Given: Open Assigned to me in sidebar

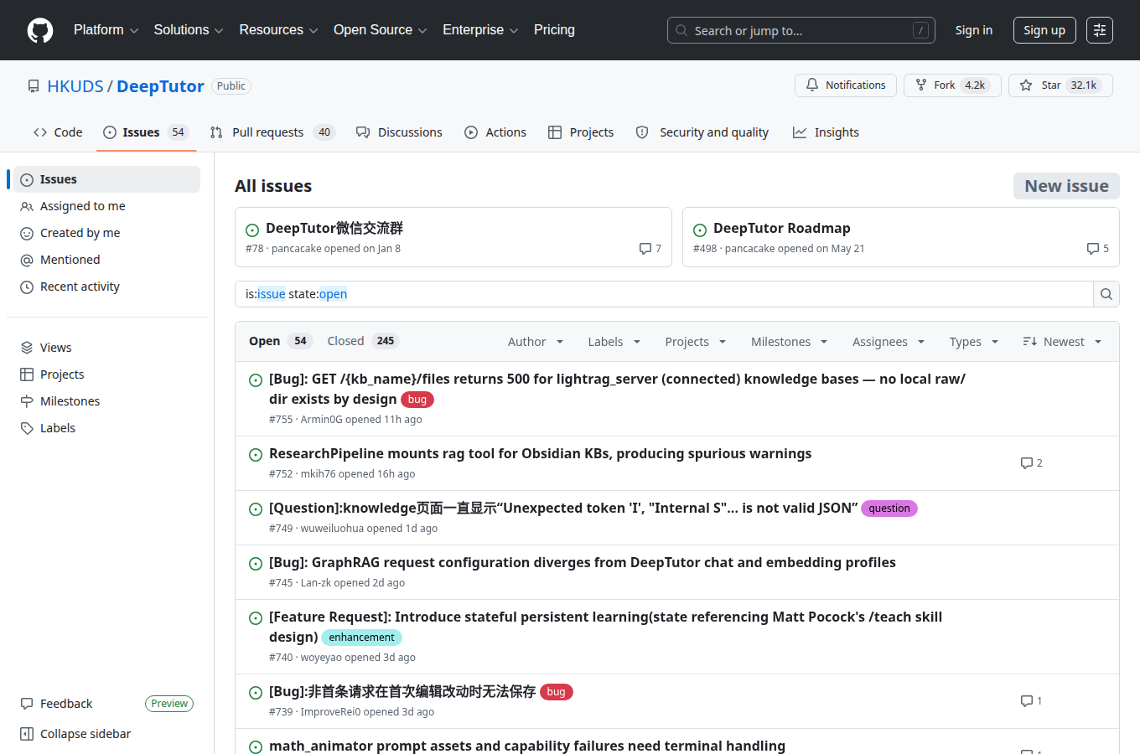Looking at the screenshot, I should [x=106, y=206].
